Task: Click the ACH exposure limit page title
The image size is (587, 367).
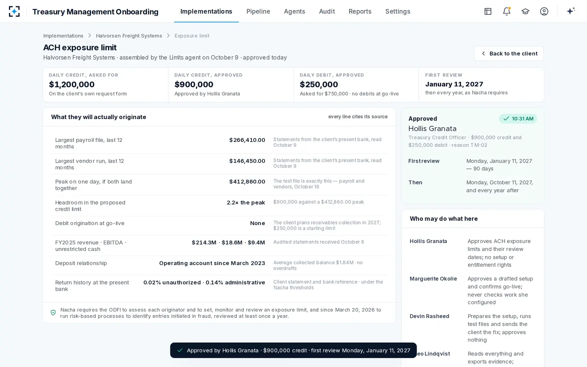Action: 80,48
